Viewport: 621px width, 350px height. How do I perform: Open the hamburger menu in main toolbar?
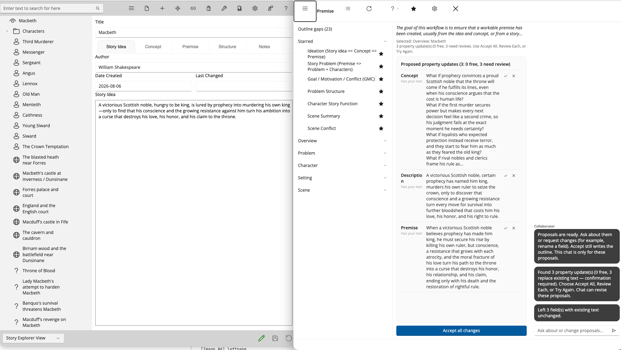tap(131, 8)
